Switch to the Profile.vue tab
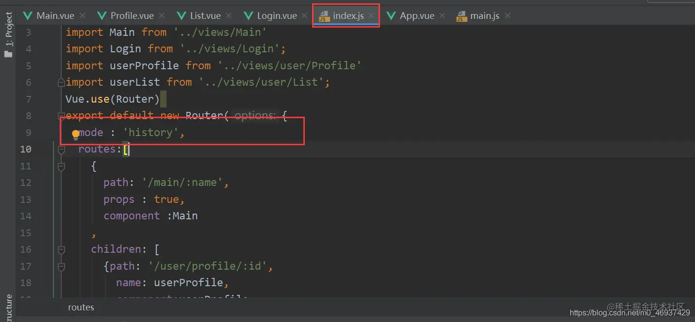Image resolution: width=695 pixels, height=322 pixels. pyautogui.click(x=132, y=15)
